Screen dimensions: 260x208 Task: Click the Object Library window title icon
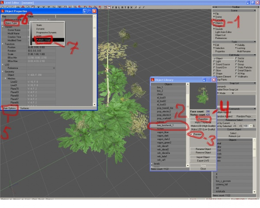click(153, 80)
